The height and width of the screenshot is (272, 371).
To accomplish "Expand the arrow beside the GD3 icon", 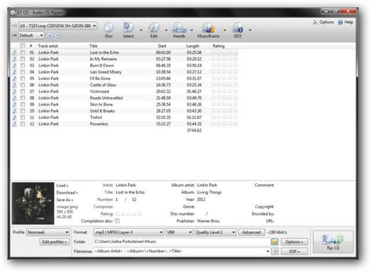I will 250,30.
